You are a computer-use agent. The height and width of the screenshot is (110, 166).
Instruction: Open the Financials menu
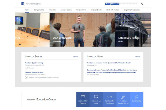click(52, 10)
